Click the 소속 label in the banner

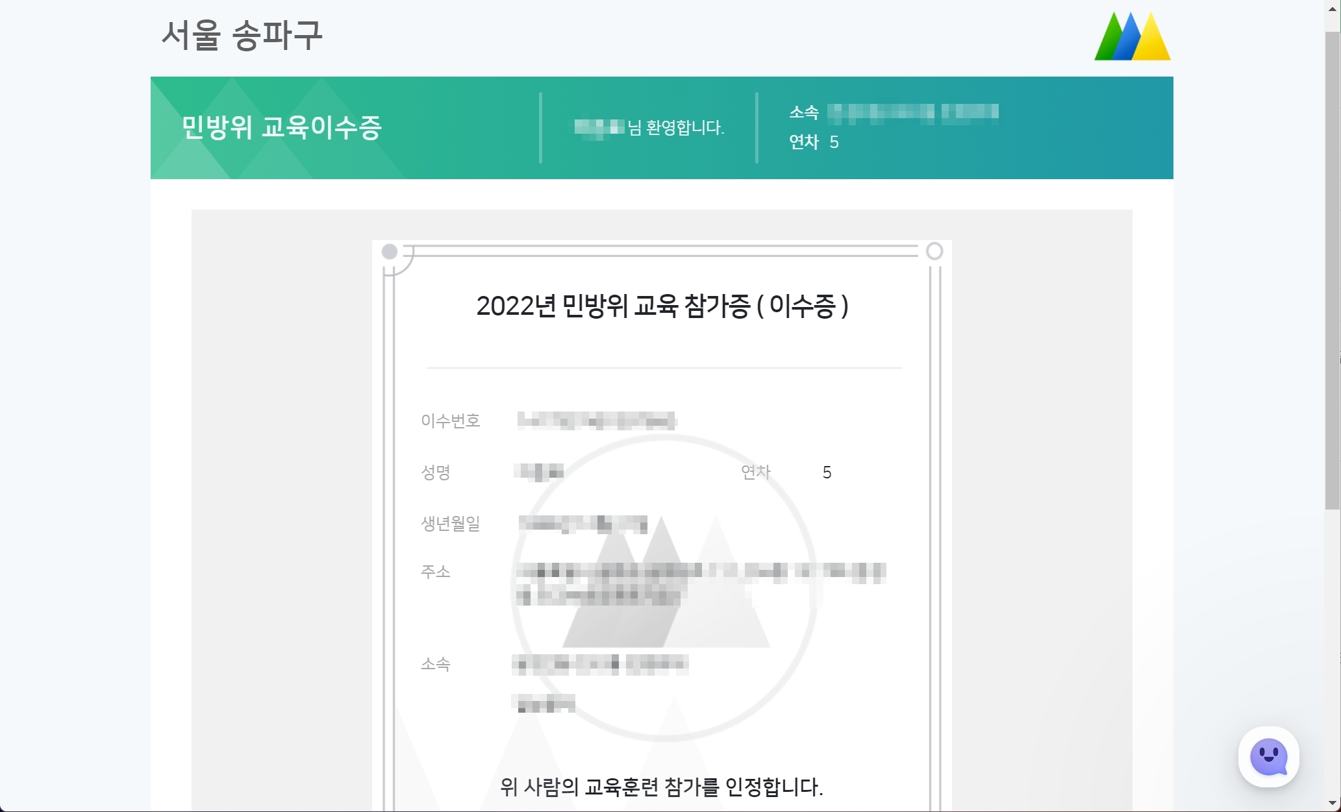point(803,112)
